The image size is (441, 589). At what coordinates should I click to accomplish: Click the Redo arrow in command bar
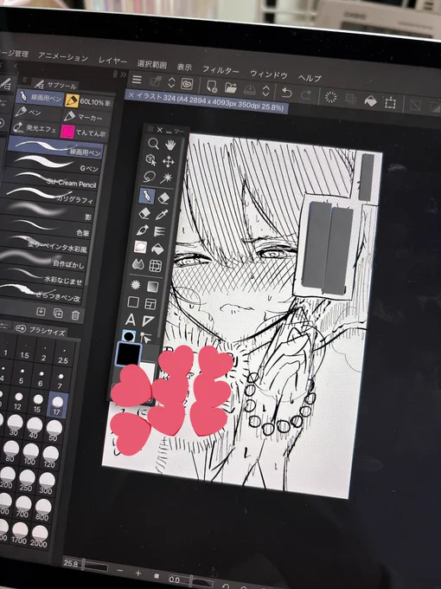pos(305,94)
